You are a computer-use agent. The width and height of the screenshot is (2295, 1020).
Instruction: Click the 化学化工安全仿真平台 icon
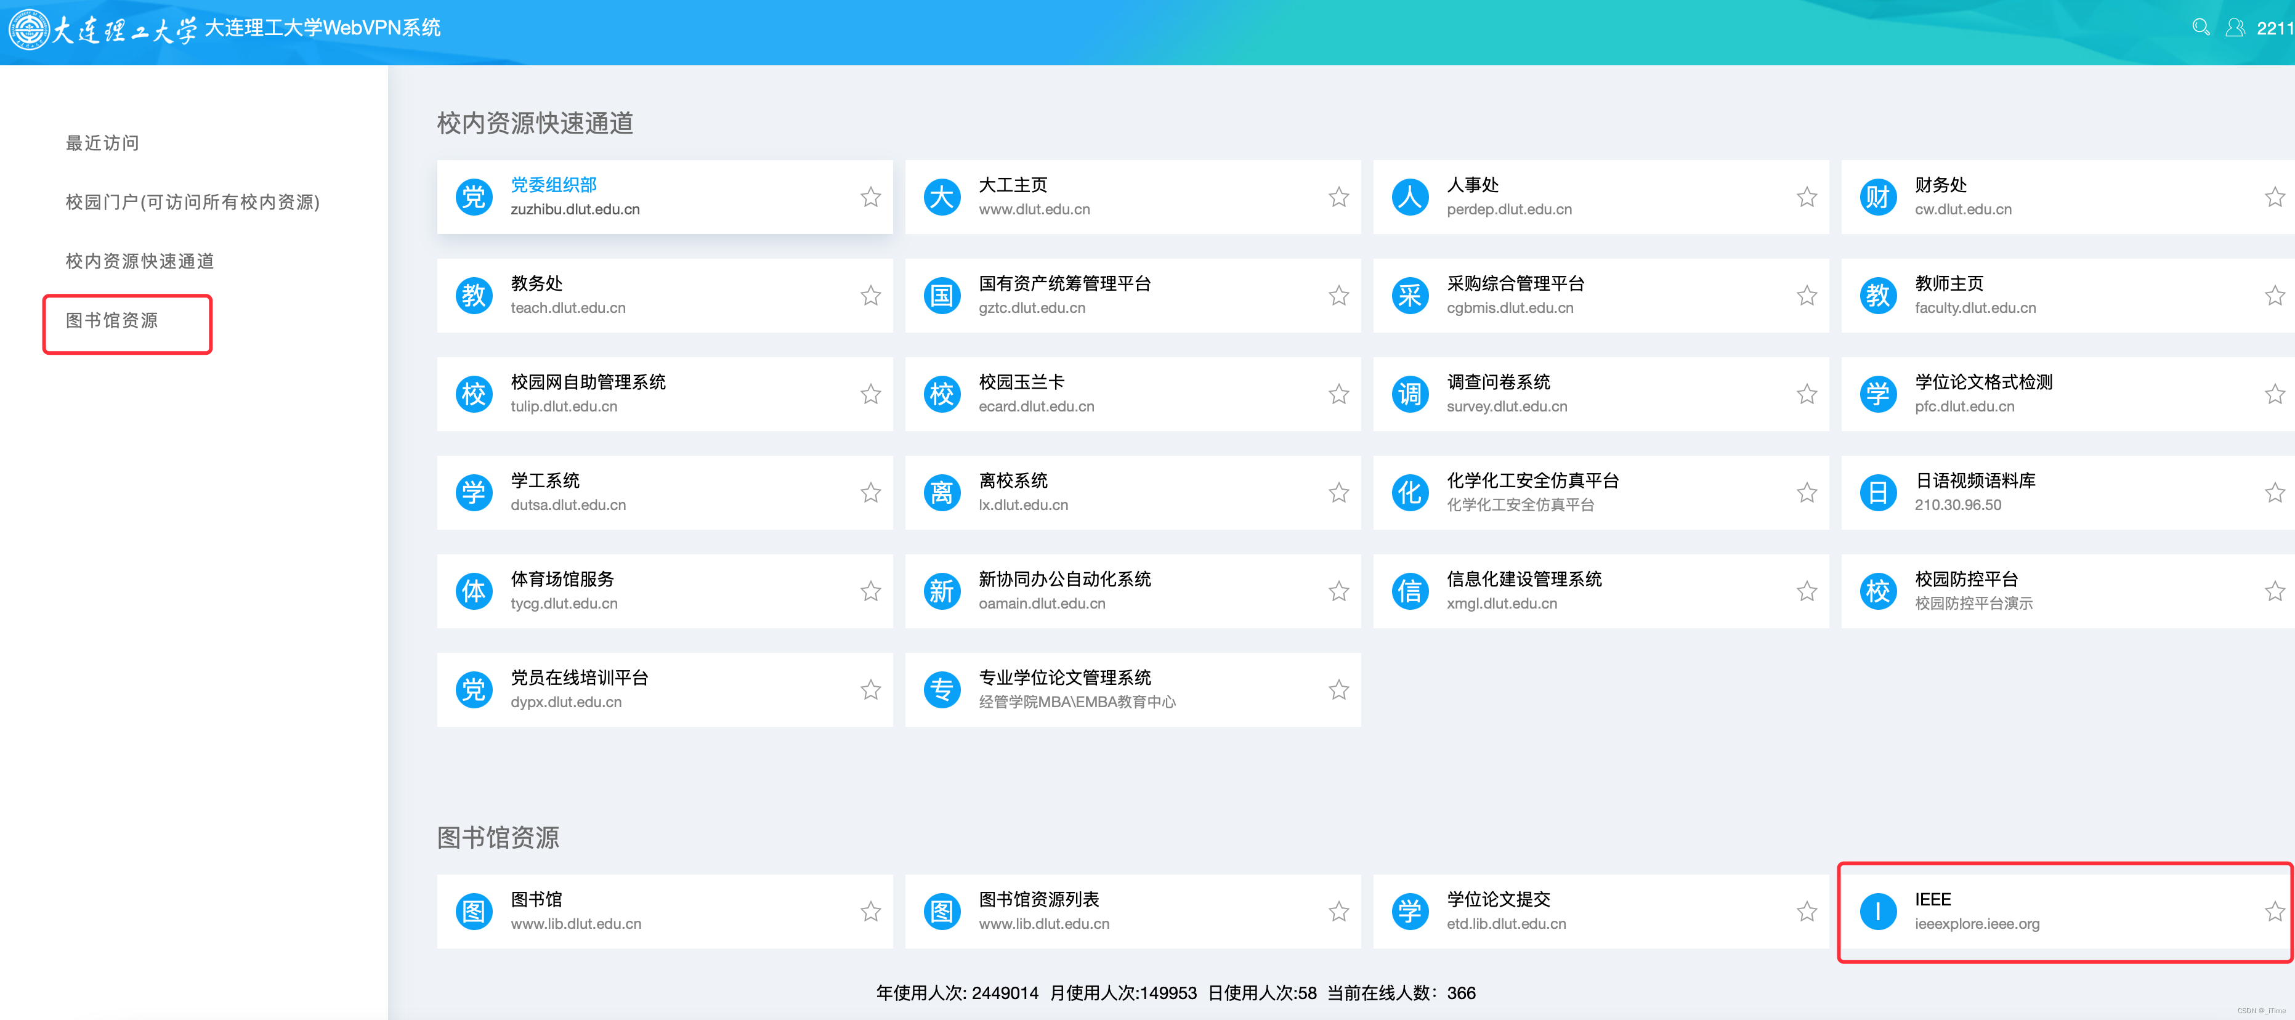pos(1411,492)
